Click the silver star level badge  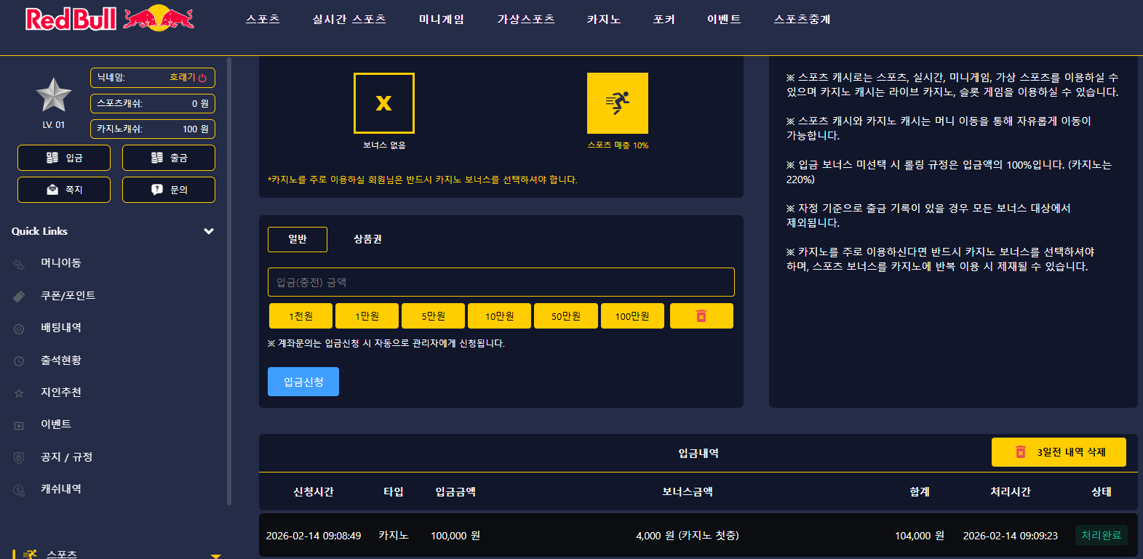(54, 94)
